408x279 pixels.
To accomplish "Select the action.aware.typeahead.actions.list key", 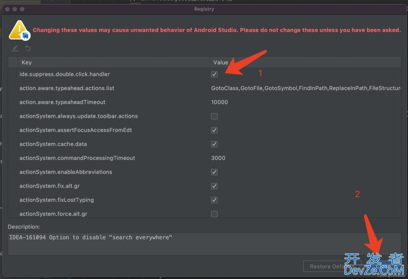I will pyautogui.click(x=67, y=88).
